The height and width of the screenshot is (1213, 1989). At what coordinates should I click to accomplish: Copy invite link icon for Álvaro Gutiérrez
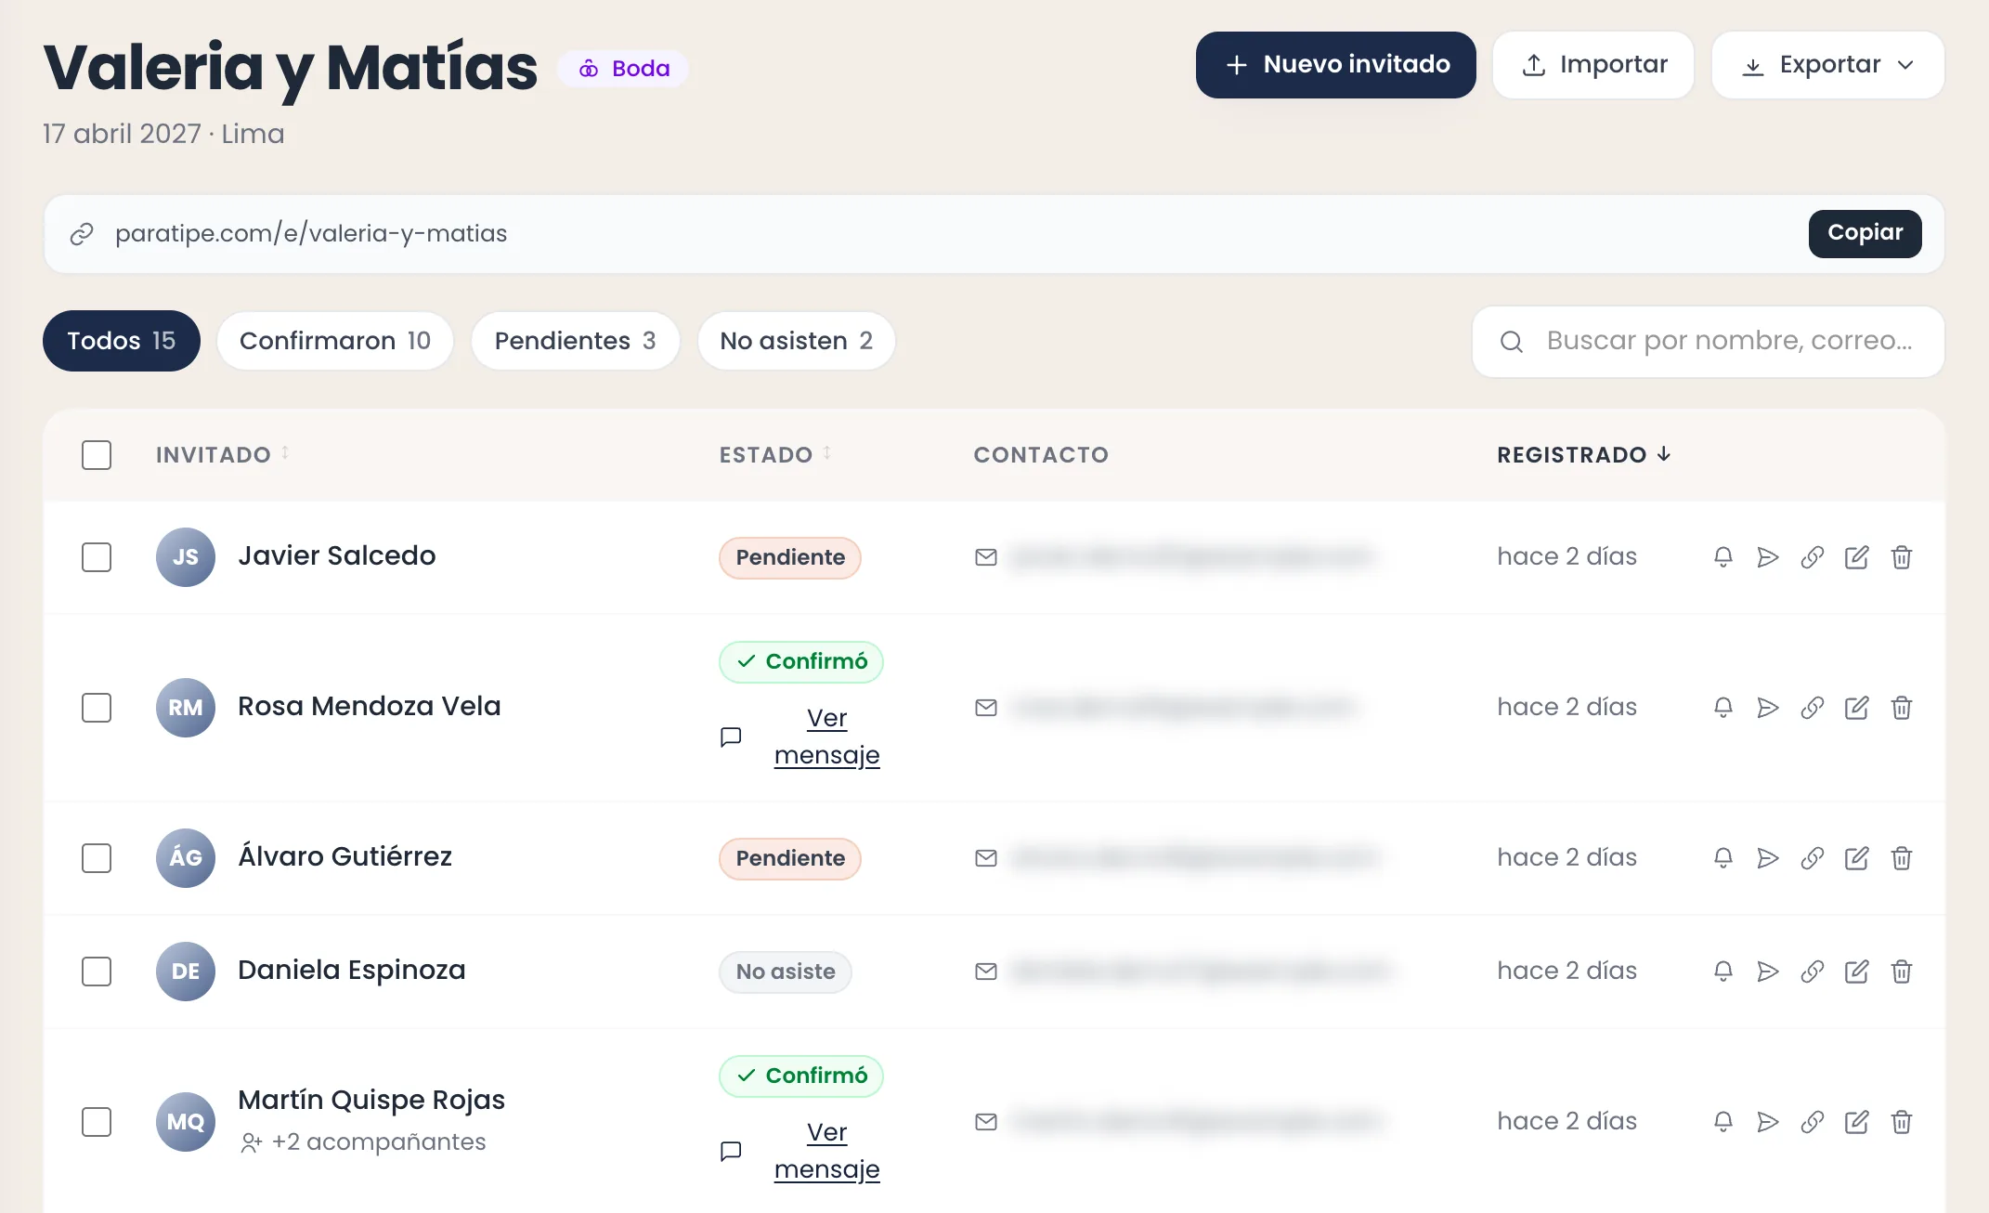pyautogui.click(x=1812, y=858)
